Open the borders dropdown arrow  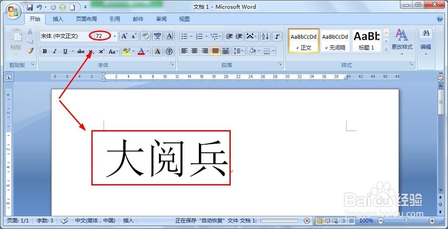(x=273, y=51)
